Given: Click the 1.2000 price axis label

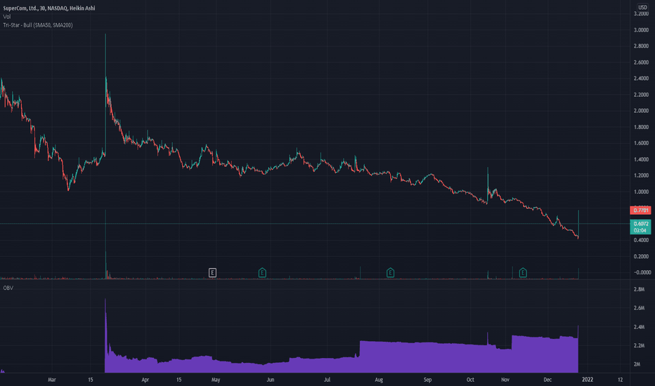Looking at the screenshot, I should point(641,175).
